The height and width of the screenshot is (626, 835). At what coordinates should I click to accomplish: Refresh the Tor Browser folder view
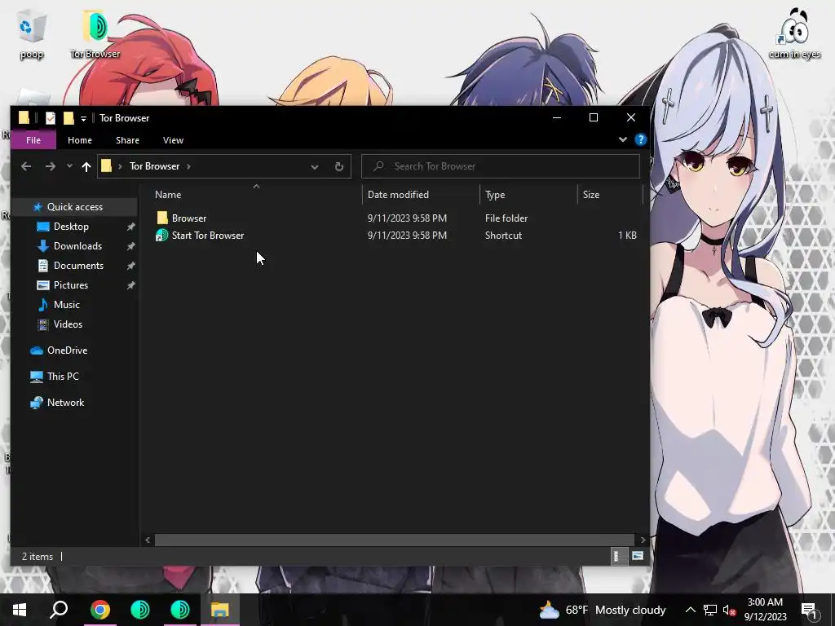click(x=339, y=166)
